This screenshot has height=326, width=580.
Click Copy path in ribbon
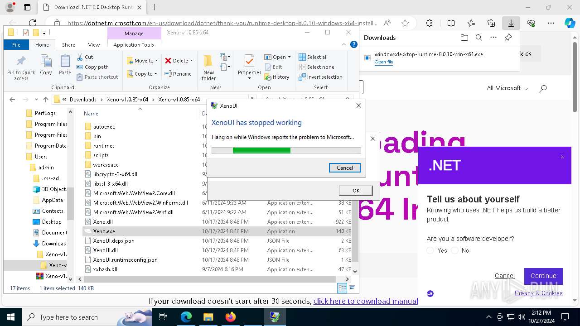[92, 67]
